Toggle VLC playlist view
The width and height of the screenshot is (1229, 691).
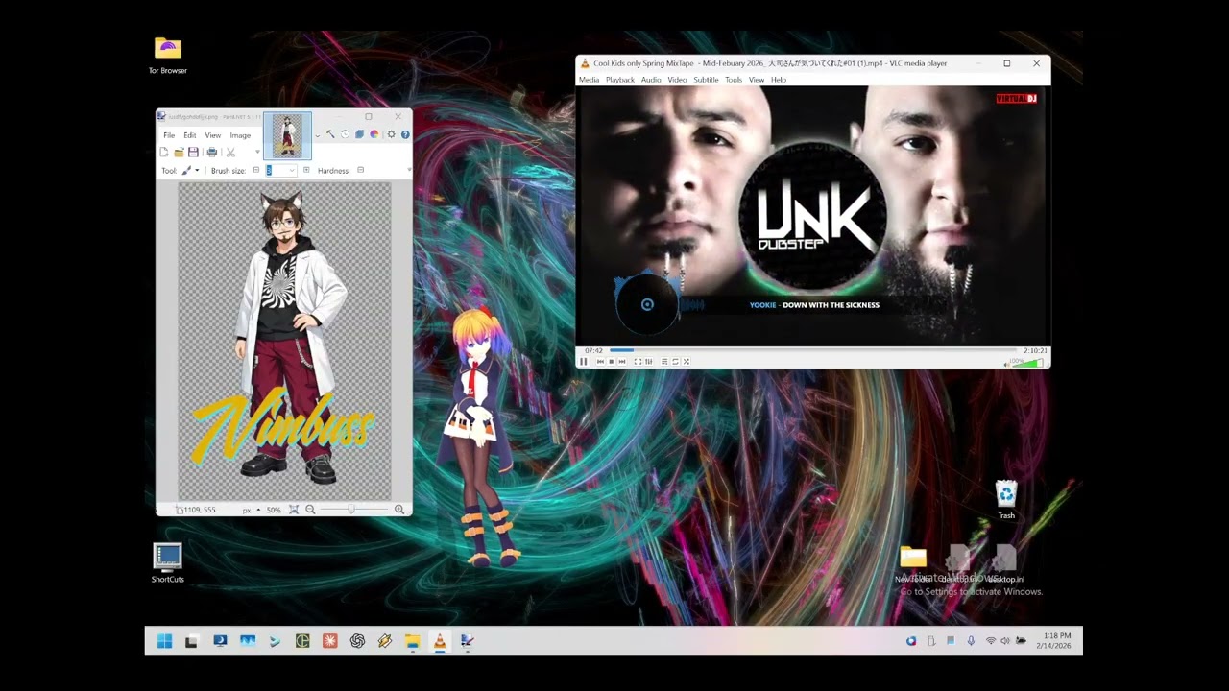coord(664,362)
